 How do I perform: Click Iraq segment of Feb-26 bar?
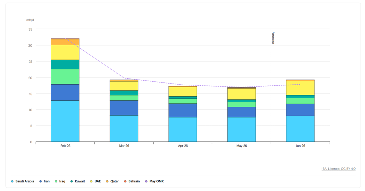65,77
